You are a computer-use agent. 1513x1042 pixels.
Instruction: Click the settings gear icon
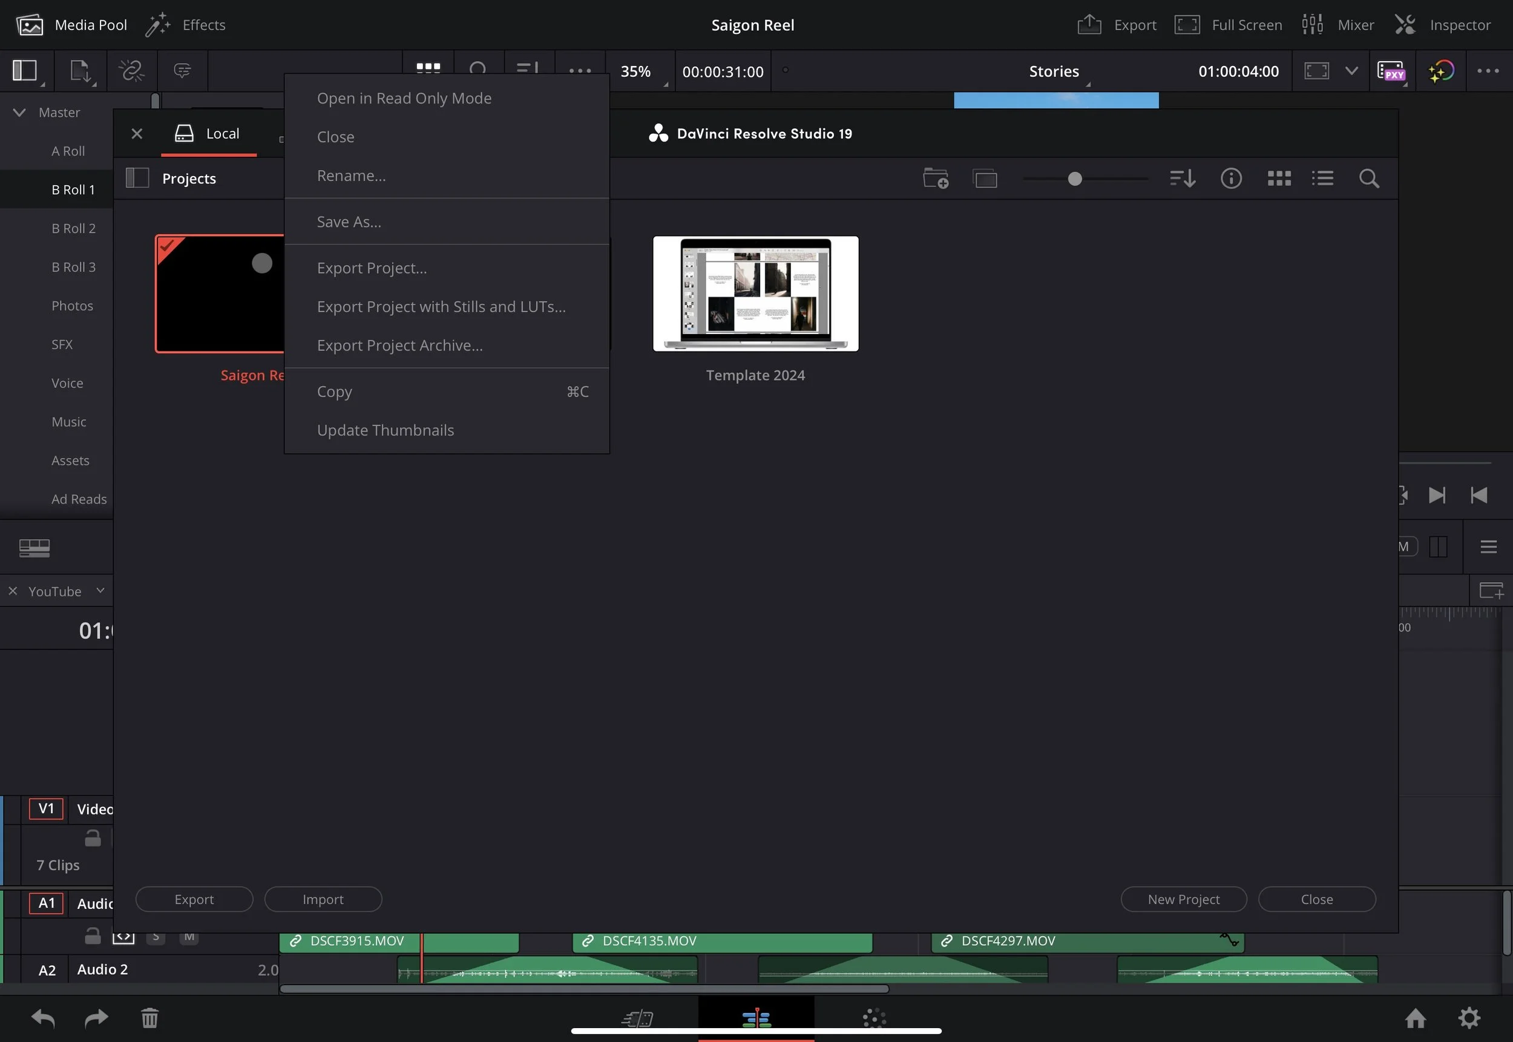point(1469,1017)
